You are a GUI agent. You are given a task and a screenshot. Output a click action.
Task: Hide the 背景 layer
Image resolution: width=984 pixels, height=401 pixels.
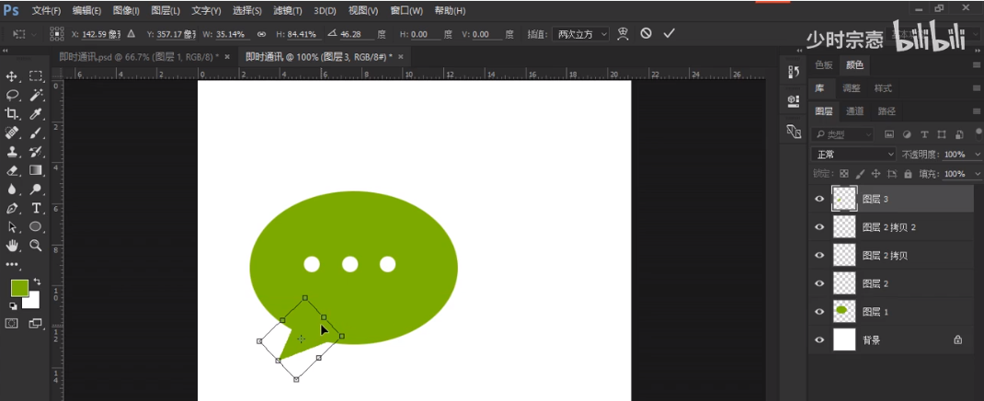[819, 340]
